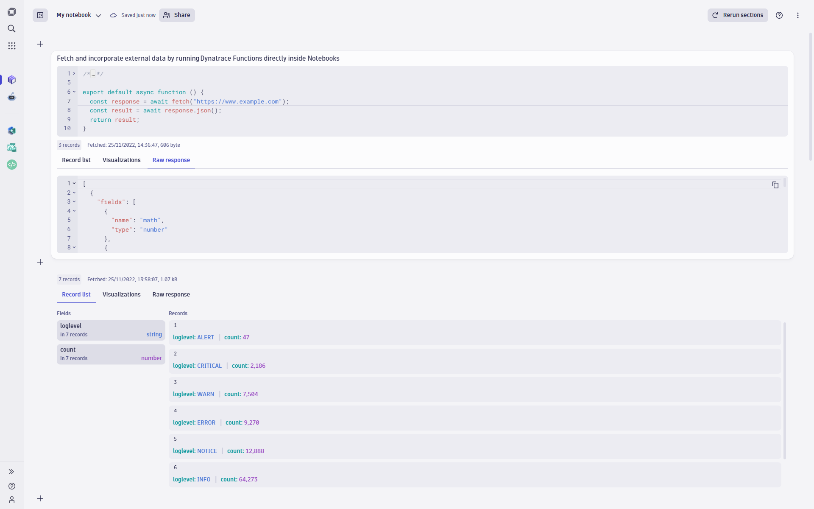Toggle visibility of loglevel field
The image size is (814, 509).
(111, 330)
